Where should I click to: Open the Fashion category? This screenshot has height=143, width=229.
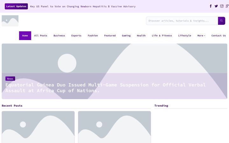tap(93, 36)
